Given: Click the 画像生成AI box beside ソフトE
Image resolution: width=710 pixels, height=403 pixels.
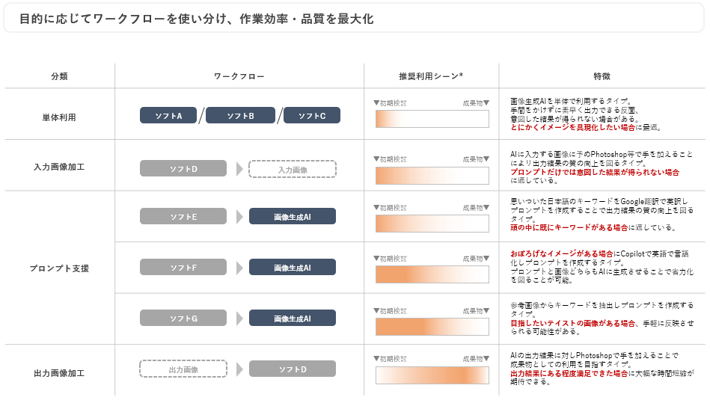Looking at the screenshot, I should coord(293,216).
